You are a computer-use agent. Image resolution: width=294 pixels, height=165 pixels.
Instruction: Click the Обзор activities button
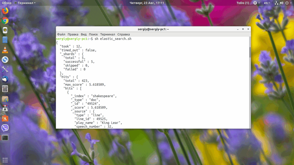click(x=7, y=3)
